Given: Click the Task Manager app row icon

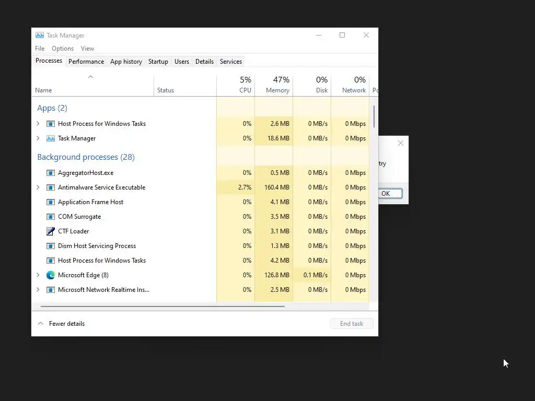Looking at the screenshot, I should pos(51,138).
